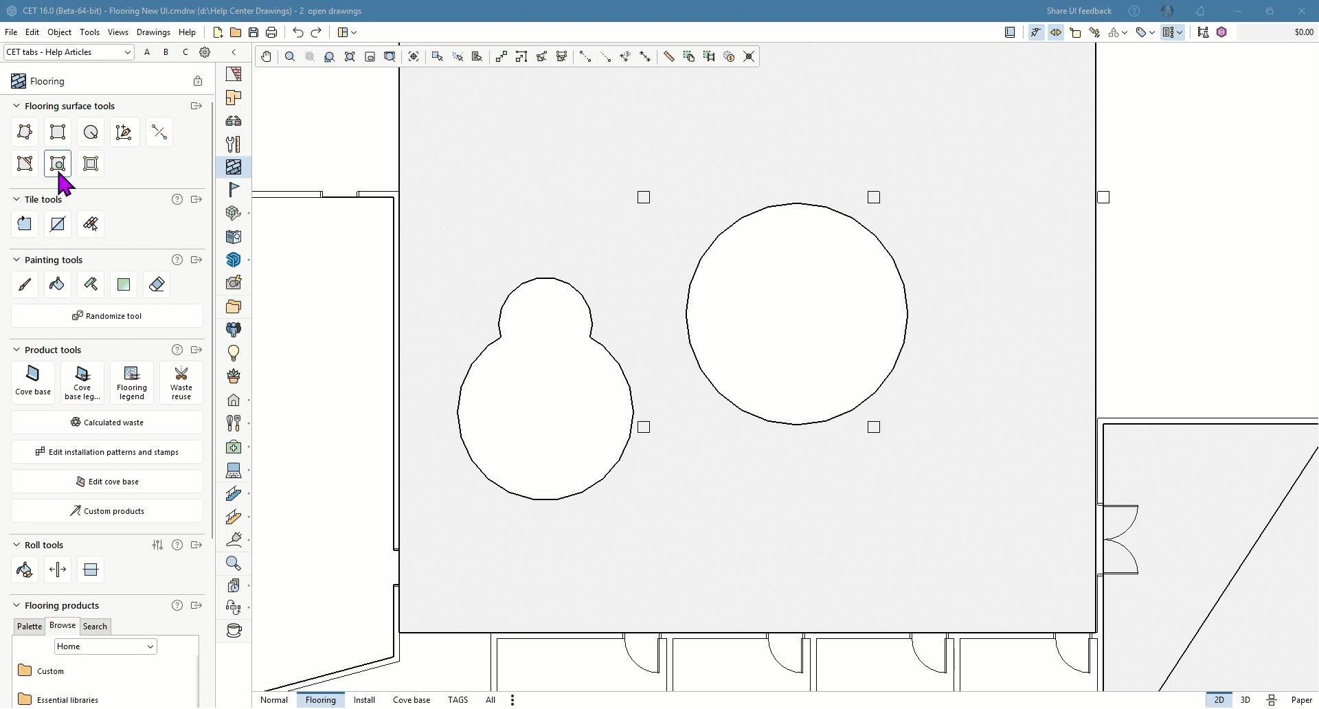
Task: Switch to the Palette tab
Action: [x=30, y=627]
